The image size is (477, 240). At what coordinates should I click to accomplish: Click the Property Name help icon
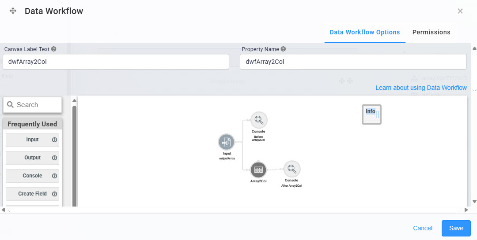[x=283, y=49]
